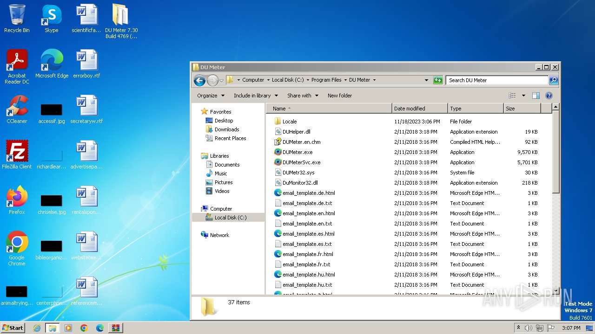Click the Start button

coord(13,328)
